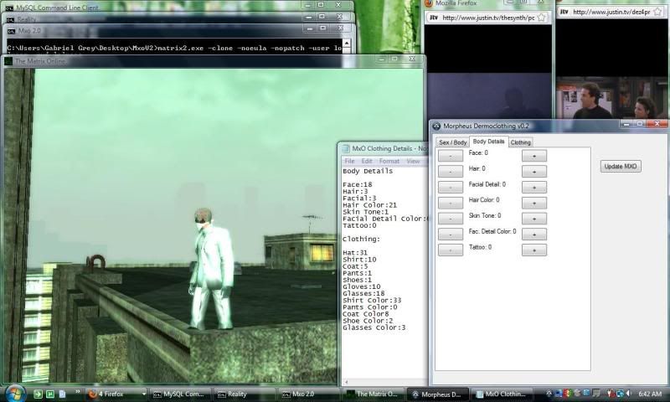
Task: Click the 'Clothing:' heading in Notepad
Action: click(x=361, y=240)
